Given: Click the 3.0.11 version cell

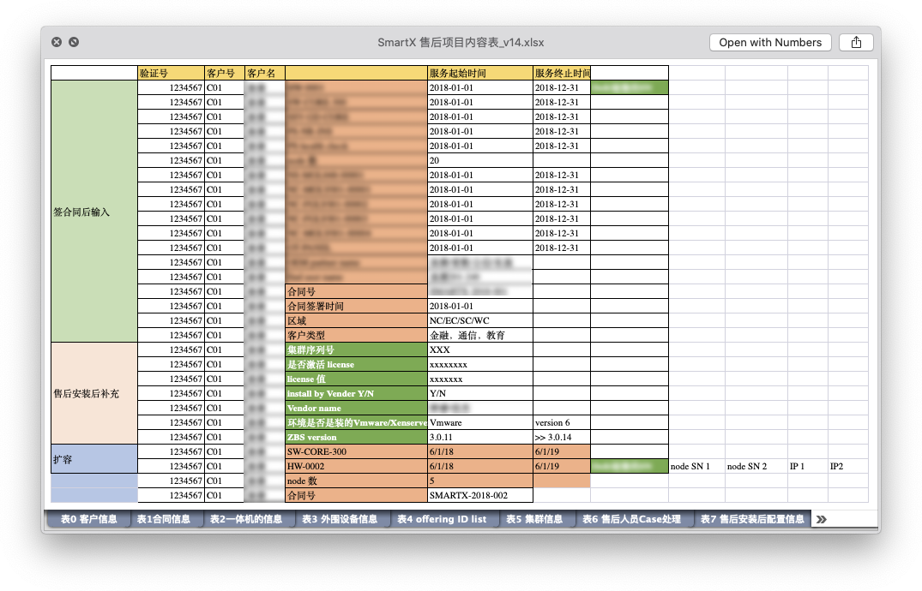Looking at the screenshot, I should (x=480, y=437).
